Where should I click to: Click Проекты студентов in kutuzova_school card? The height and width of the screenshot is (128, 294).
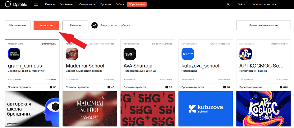[x=193, y=87]
